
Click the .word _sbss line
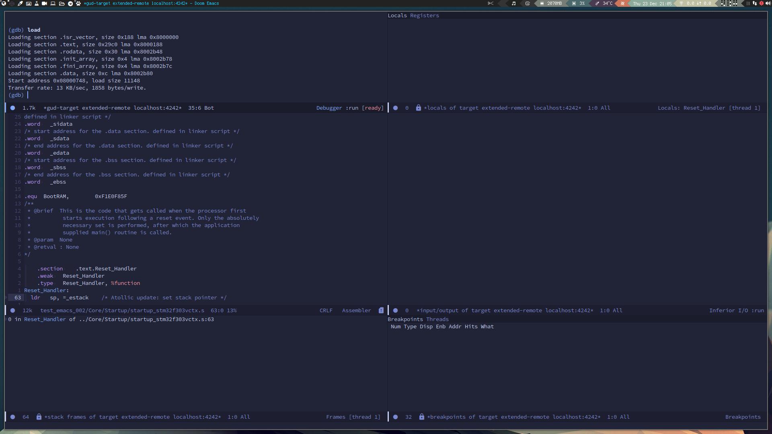coord(45,168)
